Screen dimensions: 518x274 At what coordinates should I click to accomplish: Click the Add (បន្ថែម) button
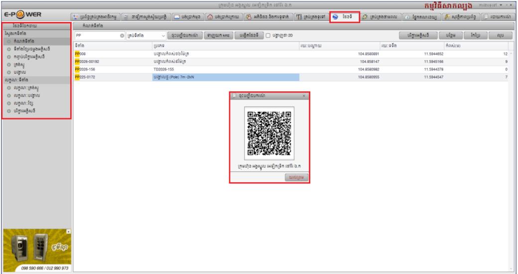[x=451, y=35]
